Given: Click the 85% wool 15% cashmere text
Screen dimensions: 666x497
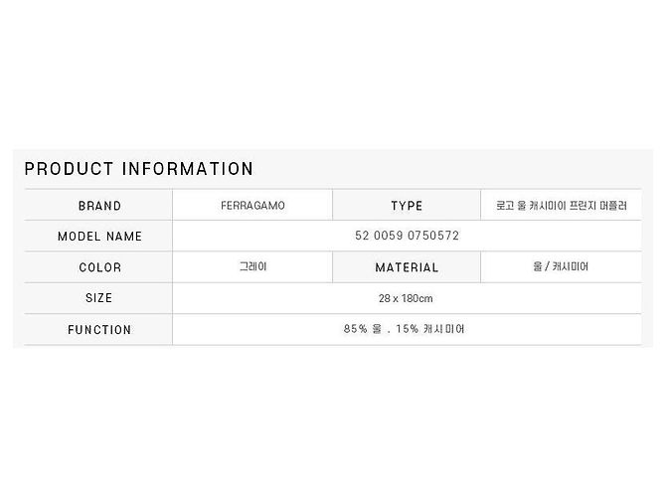Looking at the screenshot, I should (404, 329).
